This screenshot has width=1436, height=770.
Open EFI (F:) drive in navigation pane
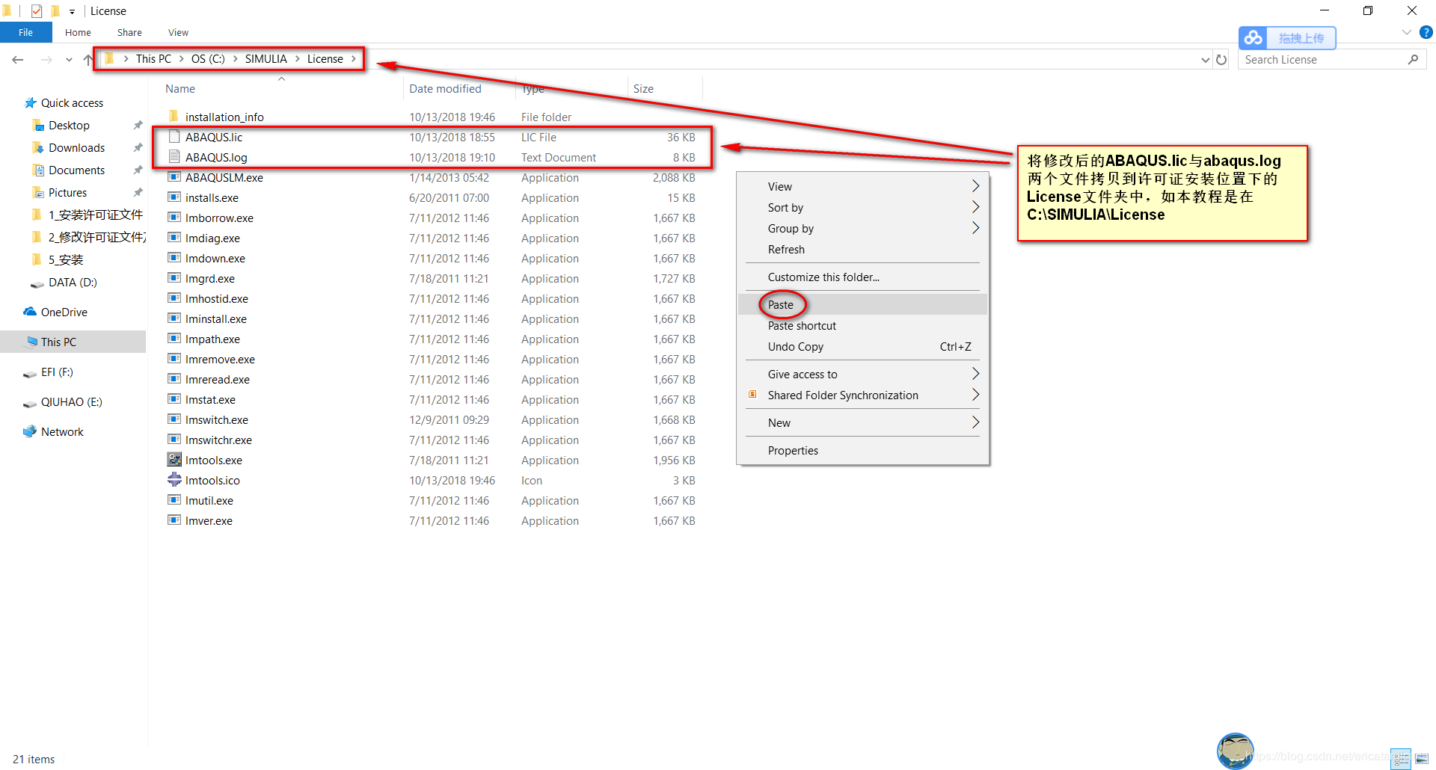pos(57,372)
